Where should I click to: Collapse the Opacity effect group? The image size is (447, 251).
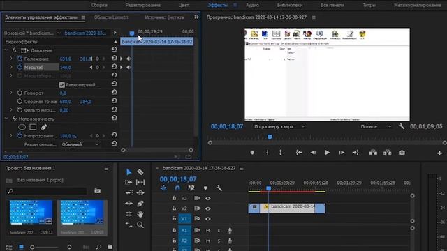pyautogui.click(x=6, y=119)
